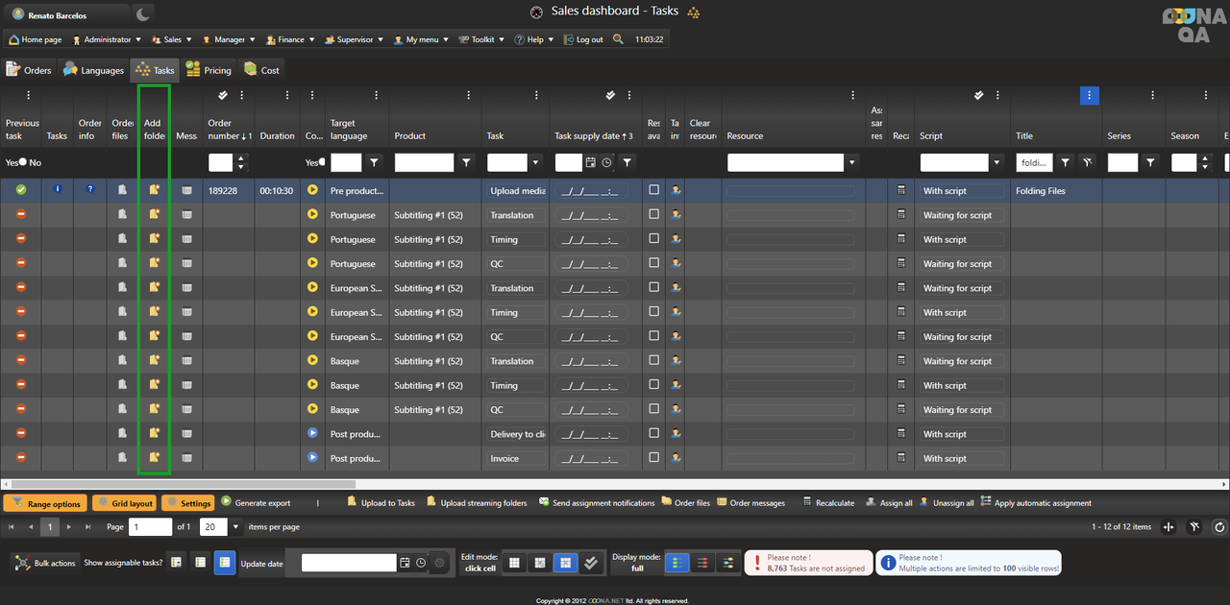This screenshot has height=605, width=1230.
Task: Click the Recalculate icon in bottom toolbar
Action: [x=807, y=502]
